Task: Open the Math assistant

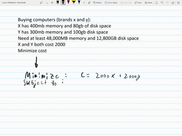Action: click(148, 3)
